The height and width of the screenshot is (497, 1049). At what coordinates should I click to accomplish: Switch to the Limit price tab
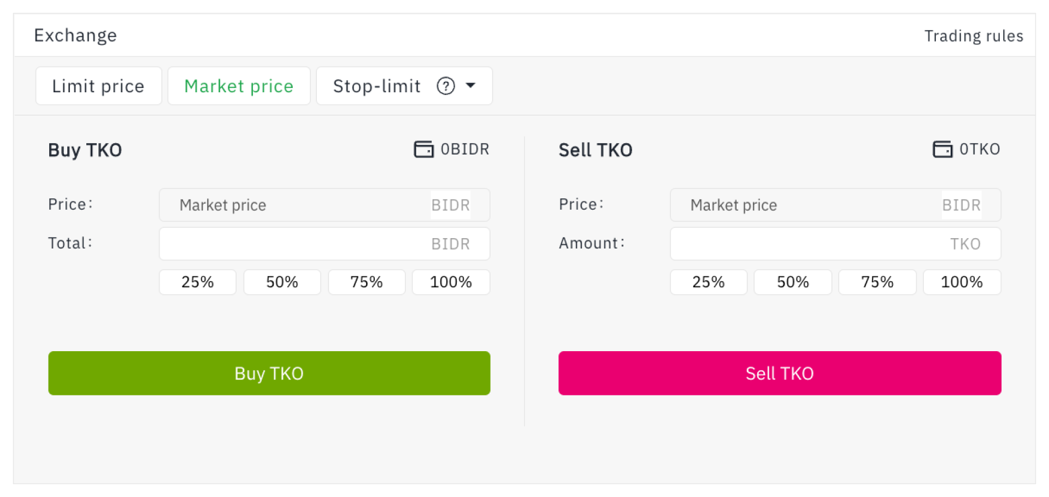click(x=98, y=86)
